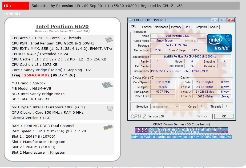Click the Slot 1 Manufacturer Kingston line
Screen dimensions: 246x168
point(38,142)
